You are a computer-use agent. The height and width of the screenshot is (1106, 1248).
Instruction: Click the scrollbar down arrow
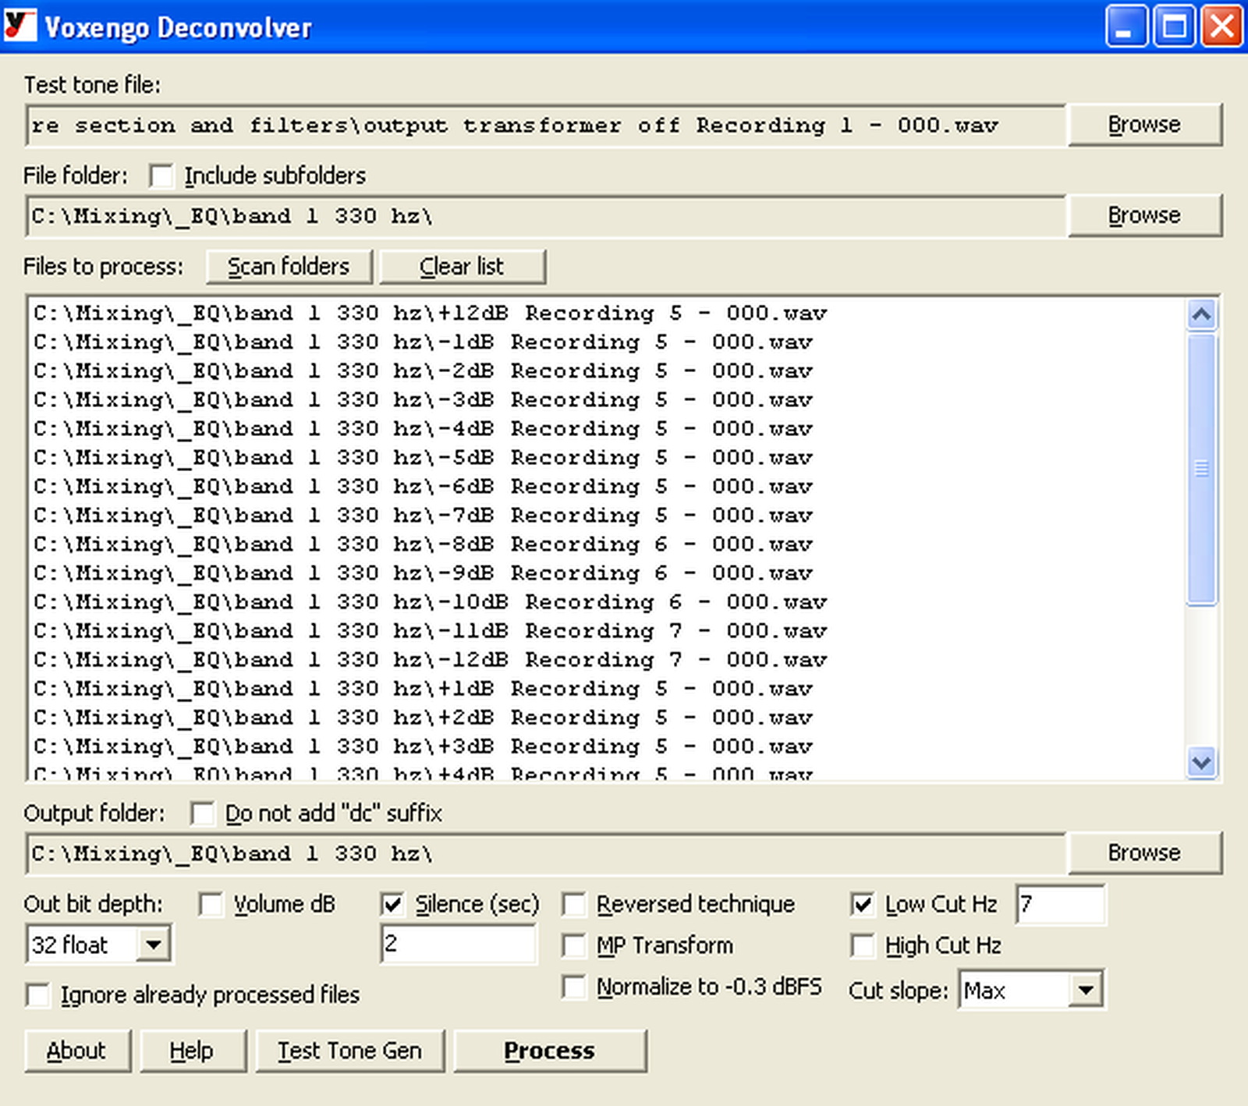pos(1203,765)
